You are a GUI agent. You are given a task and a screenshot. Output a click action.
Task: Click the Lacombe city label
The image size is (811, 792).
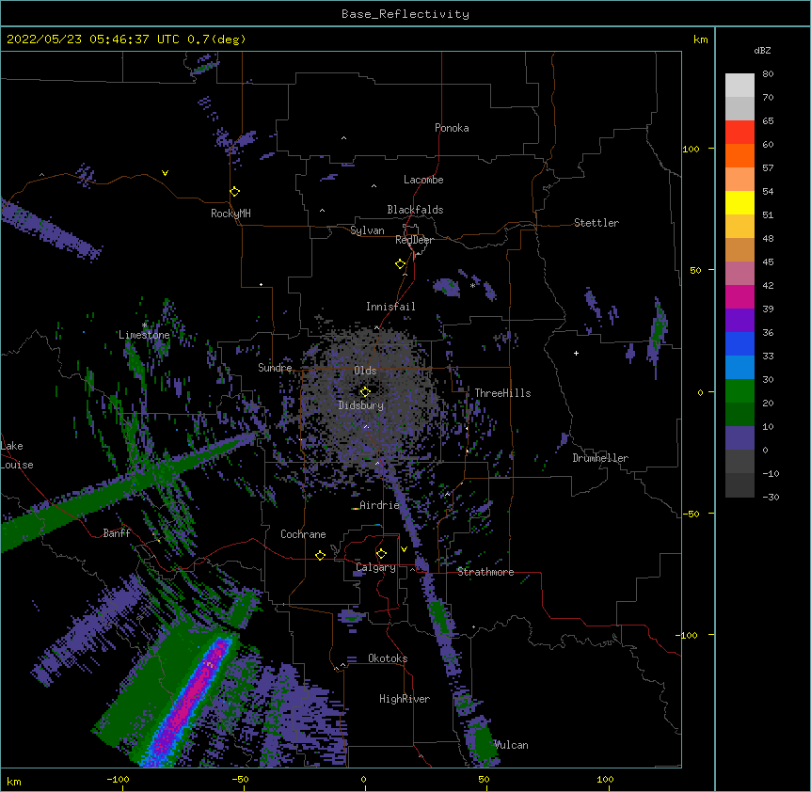click(x=423, y=180)
